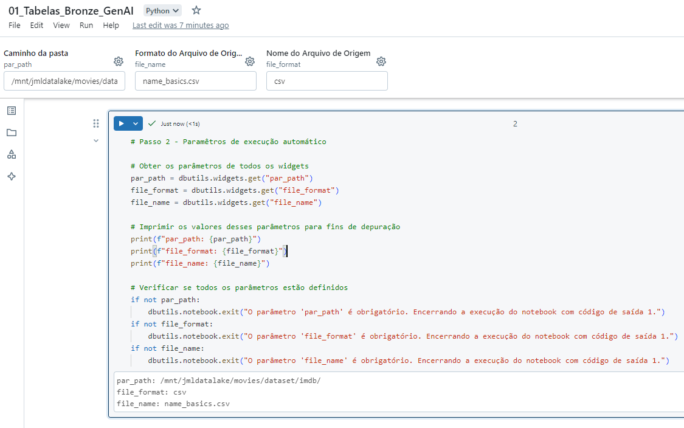Open settings gear for Caminho da pasta widget
This screenshot has height=428, width=684.
118,61
